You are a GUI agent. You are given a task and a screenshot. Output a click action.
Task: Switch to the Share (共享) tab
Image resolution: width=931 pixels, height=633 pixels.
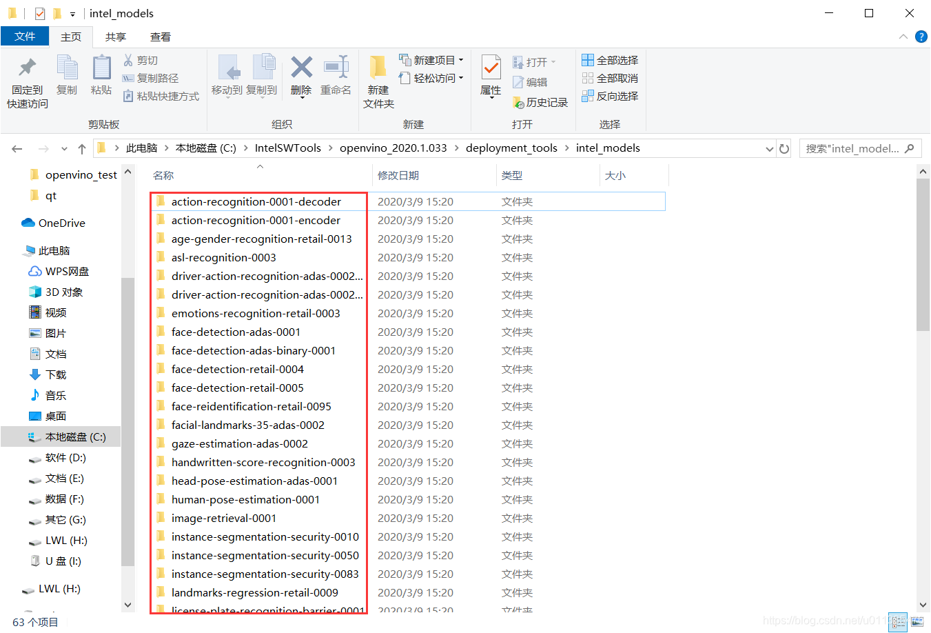(116, 37)
